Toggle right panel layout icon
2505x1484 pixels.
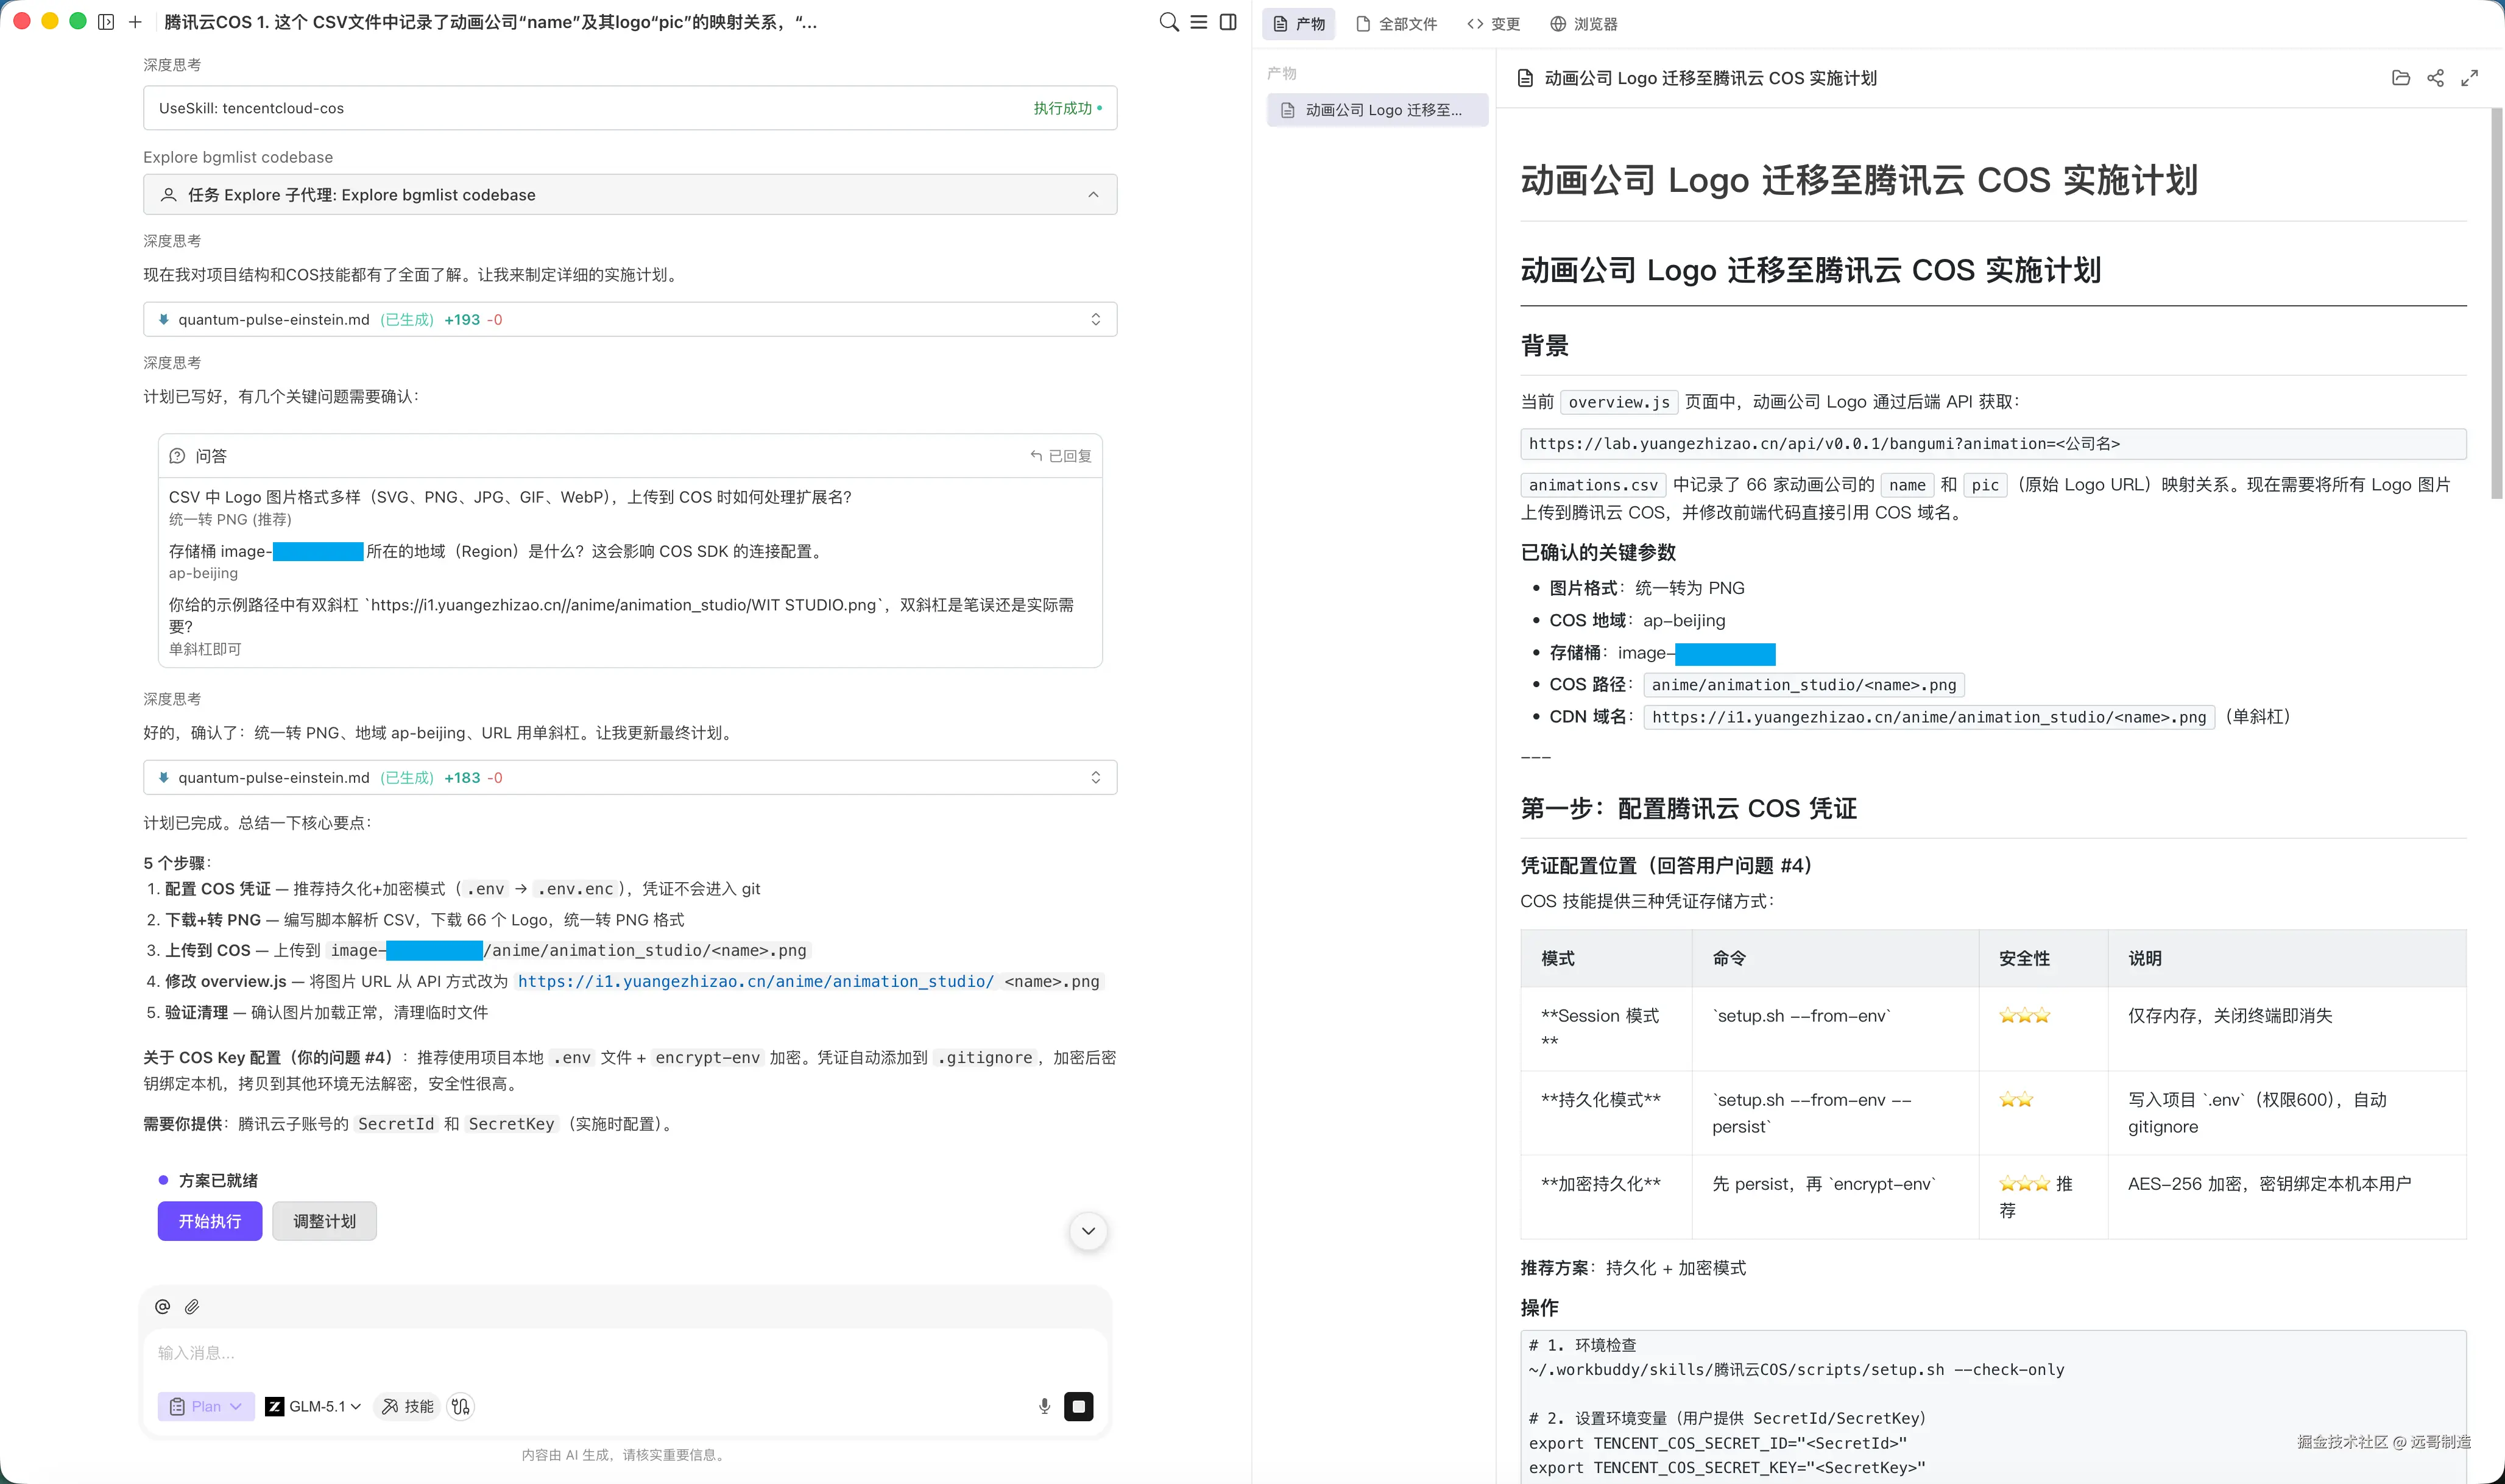point(1228,22)
